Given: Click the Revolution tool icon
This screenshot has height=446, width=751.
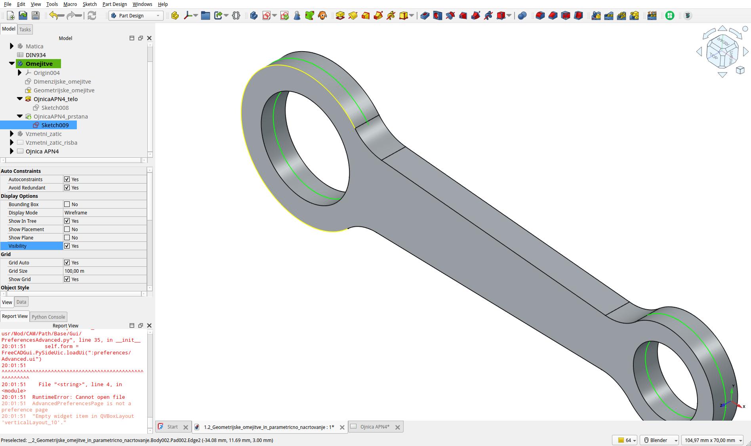Looking at the screenshot, I should (x=353, y=16).
